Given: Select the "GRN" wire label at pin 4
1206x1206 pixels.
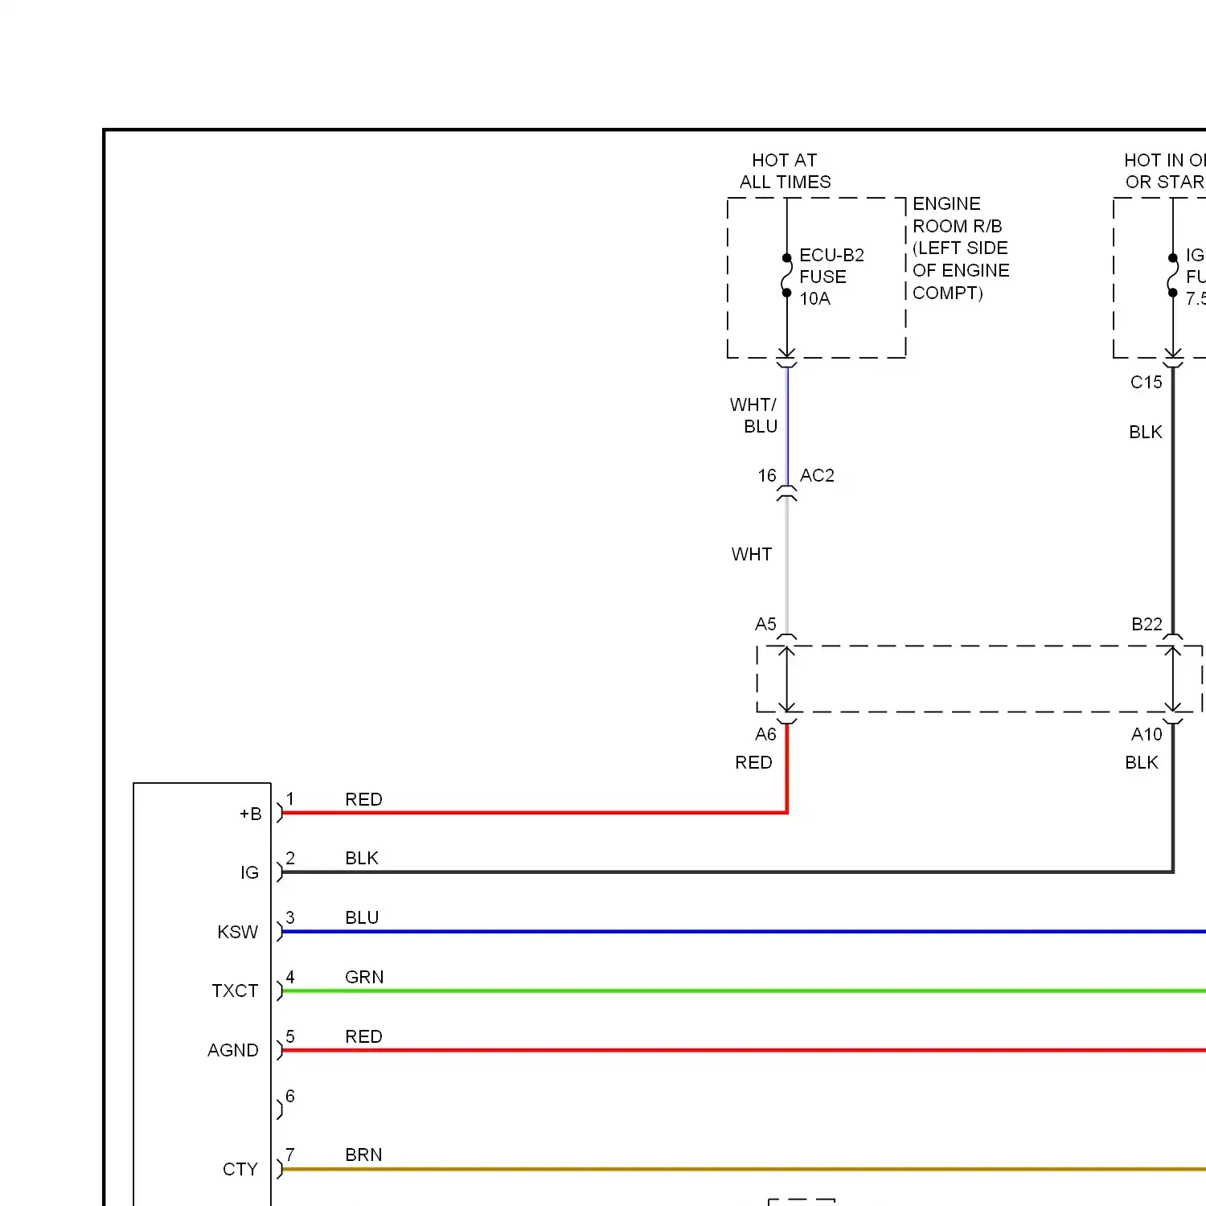Looking at the screenshot, I should [364, 978].
